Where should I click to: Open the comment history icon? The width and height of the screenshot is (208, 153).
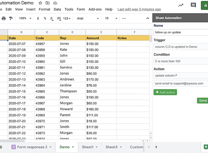193,5
